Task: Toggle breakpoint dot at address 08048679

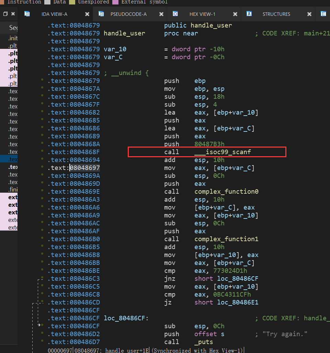Action: click(x=42, y=79)
